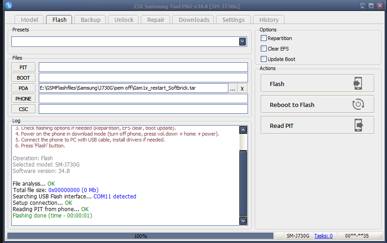Viewport: 387px width, 243px height.
Task: Click 'Total file size' log line
Action: pos(56,190)
